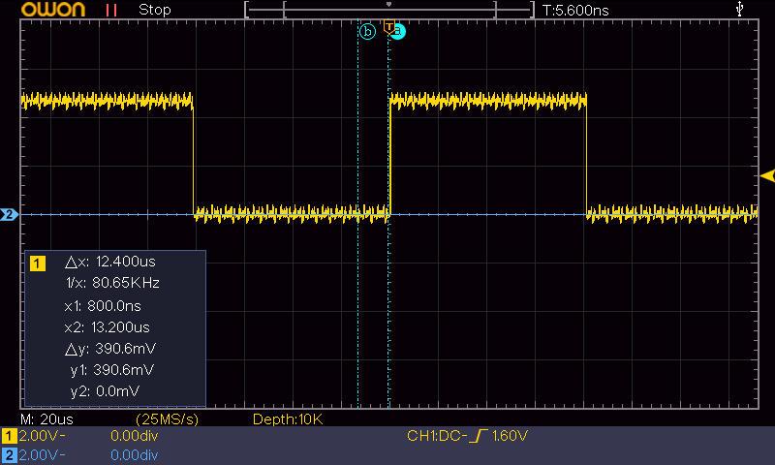This screenshot has height=465, width=775.
Task: Click the blue channel 2 ground marker
Action: 9,214
